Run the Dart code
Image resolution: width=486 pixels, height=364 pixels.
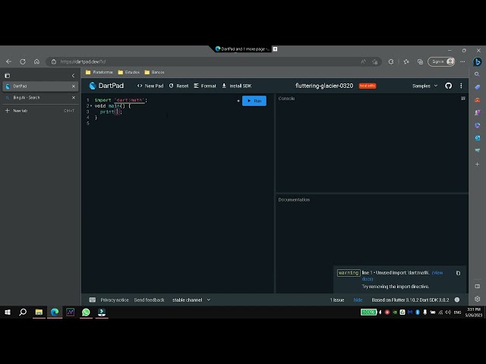click(254, 101)
